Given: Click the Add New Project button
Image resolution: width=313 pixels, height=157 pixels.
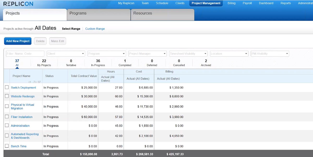Looking at the screenshot, I should (18, 41).
